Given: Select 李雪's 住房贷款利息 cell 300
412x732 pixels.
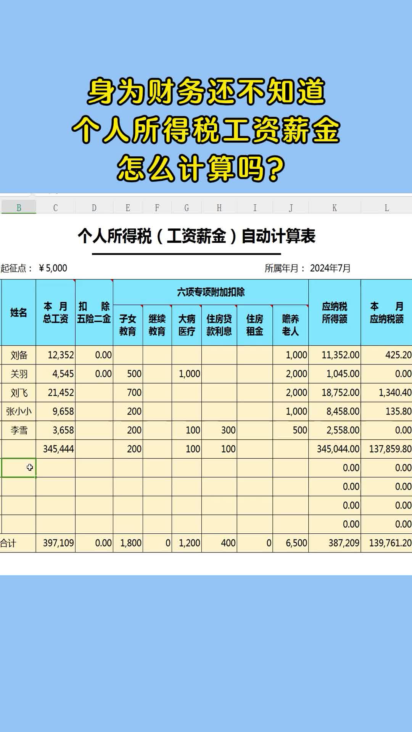Looking at the screenshot, I should click(219, 430).
